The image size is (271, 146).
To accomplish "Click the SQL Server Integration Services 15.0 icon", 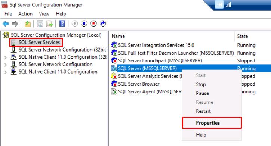I will click(x=114, y=45).
